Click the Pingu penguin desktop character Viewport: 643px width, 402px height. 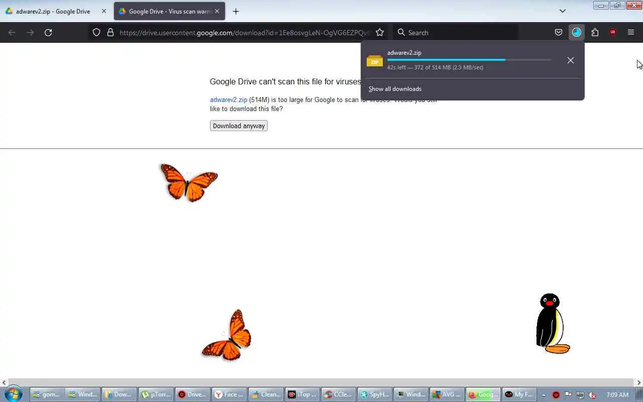point(552,324)
